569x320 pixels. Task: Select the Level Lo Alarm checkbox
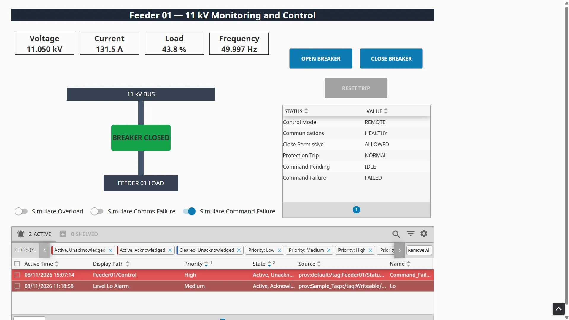17,286
